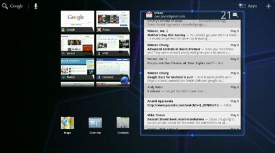This screenshot has width=275, height=153.
Task: Grab the top resize handle of Gmail widget
Action: click(x=192, y=11)
